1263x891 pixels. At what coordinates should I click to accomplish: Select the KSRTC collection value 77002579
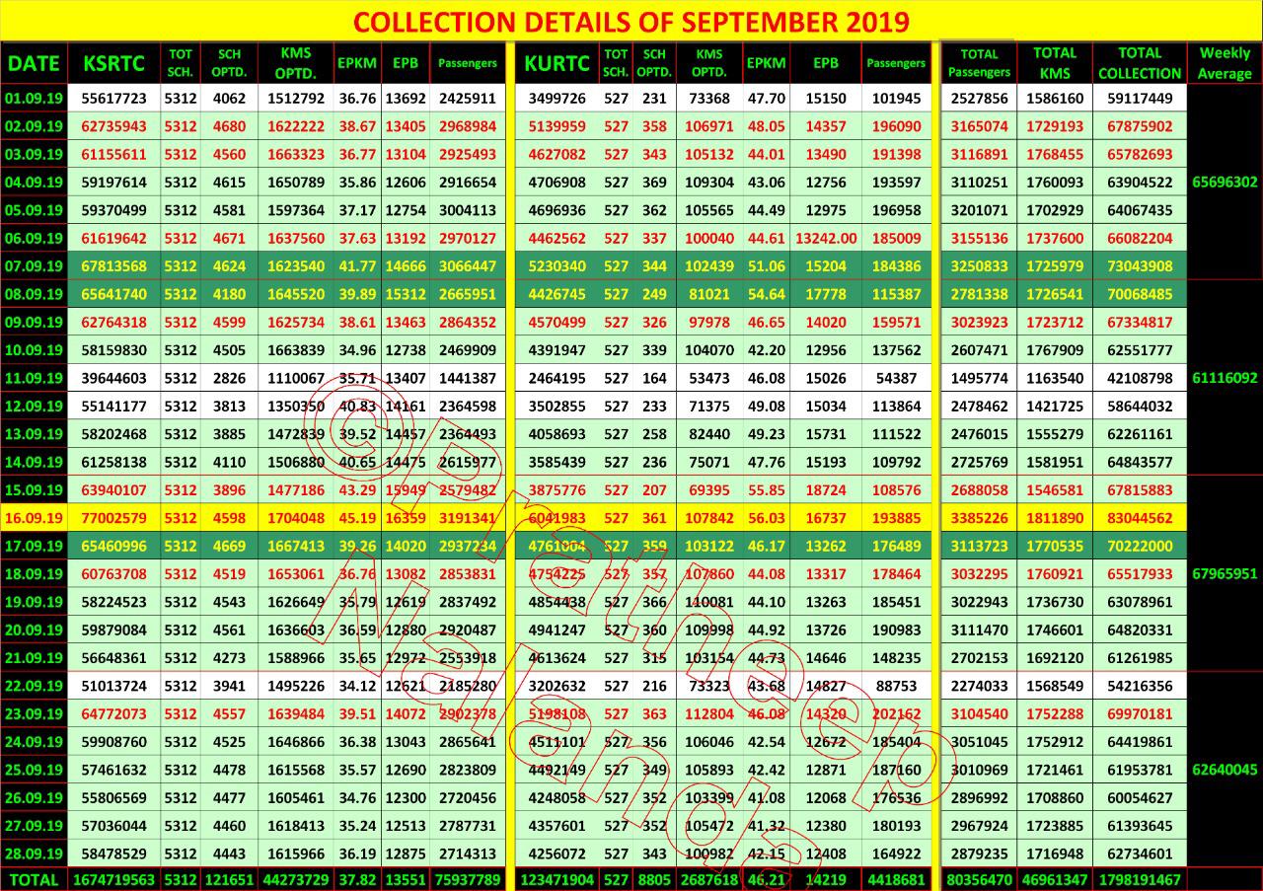[114, 518]
